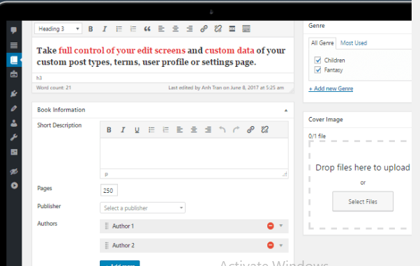Viewport: 420px width, 266px height.
Task: Open Plugins in the admin sidebar
Action: click(x=14, y=93)
